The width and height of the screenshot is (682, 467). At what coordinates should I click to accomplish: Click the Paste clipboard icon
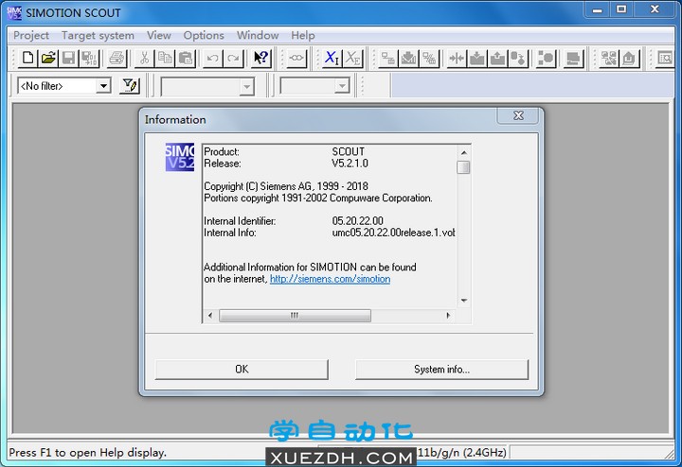pyautogui.click(x=186, y=58)
